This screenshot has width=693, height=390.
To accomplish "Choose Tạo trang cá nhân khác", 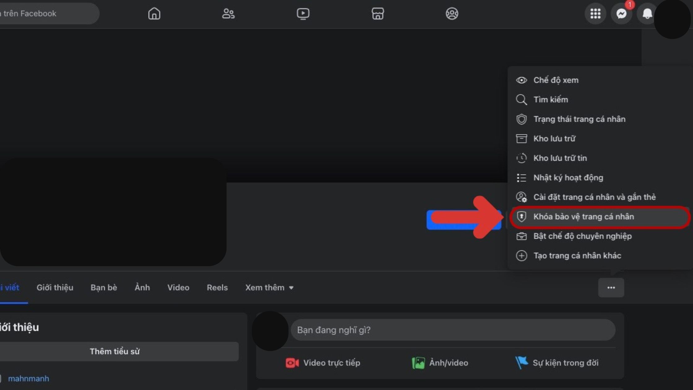I will click(600, 256).
